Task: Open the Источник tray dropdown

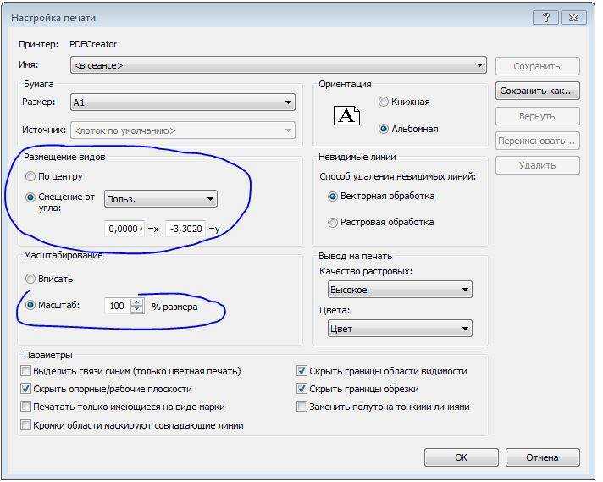Action: 183,130
